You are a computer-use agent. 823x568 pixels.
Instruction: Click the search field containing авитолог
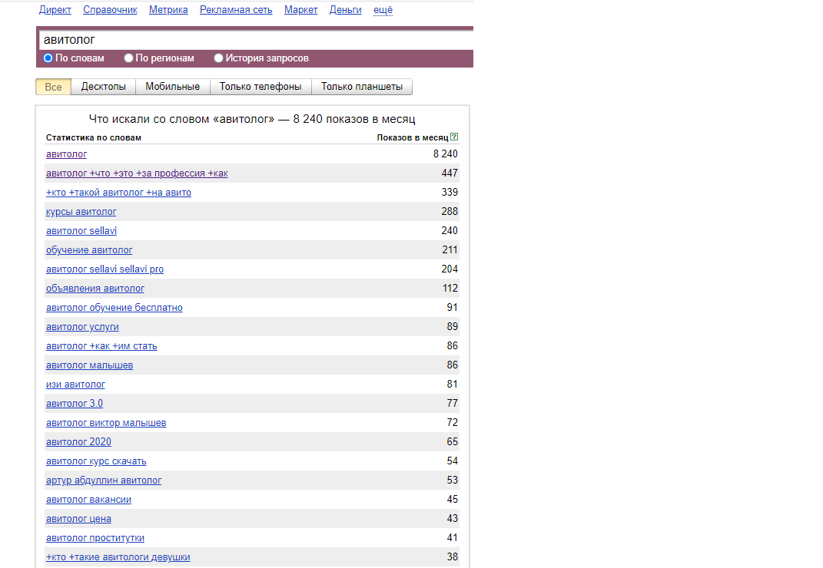click(x=256, y=40)
